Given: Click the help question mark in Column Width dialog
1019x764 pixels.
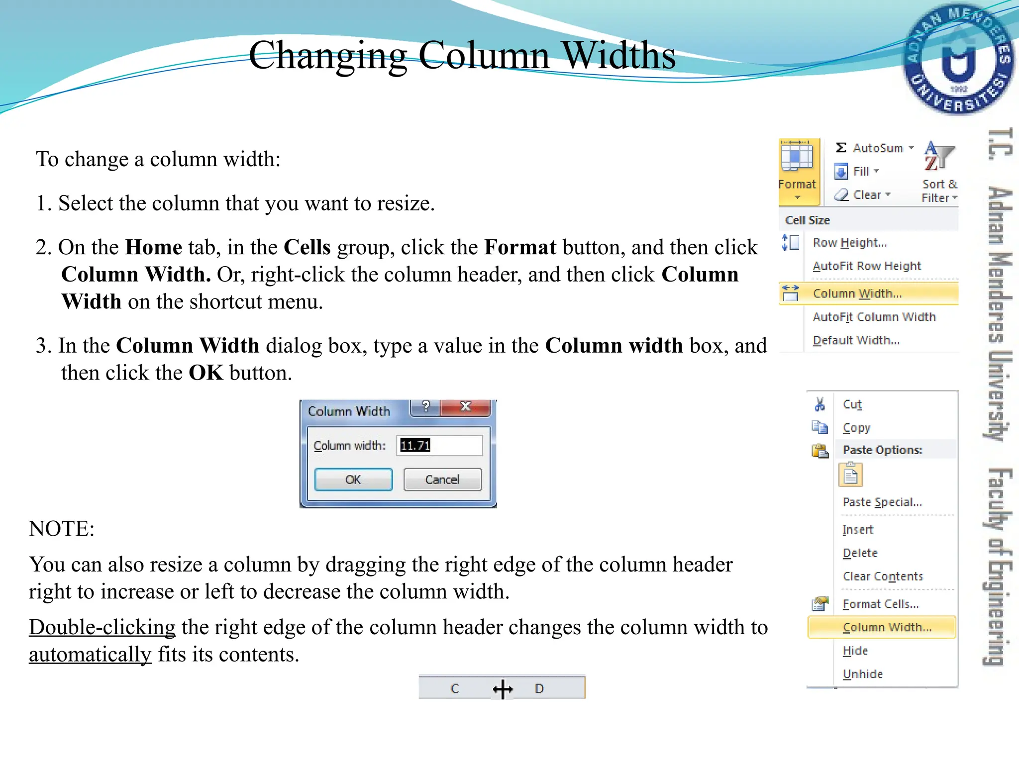Looking at the screenshot, I should tap(425, 407).
